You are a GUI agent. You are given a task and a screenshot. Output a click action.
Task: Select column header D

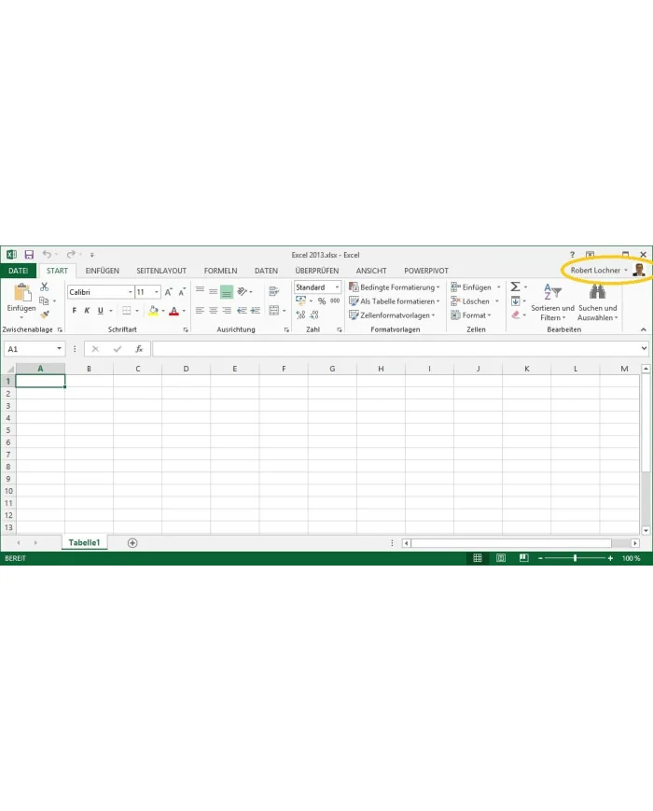click(x=186, y=369)
